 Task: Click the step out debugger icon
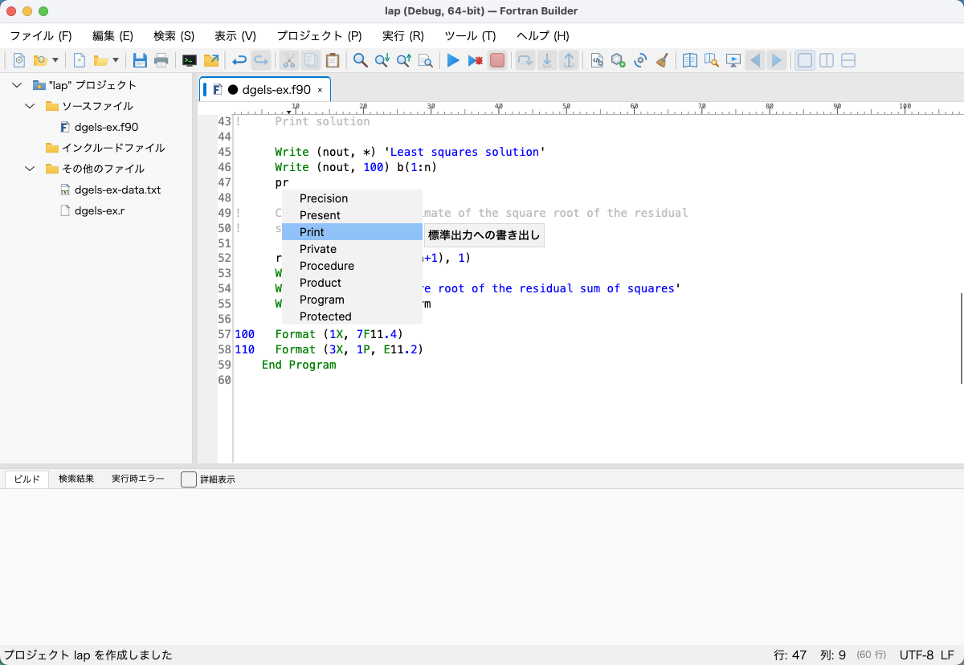(569, 60)
